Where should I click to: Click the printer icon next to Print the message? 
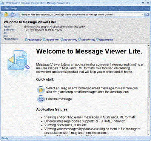[41, 99]
